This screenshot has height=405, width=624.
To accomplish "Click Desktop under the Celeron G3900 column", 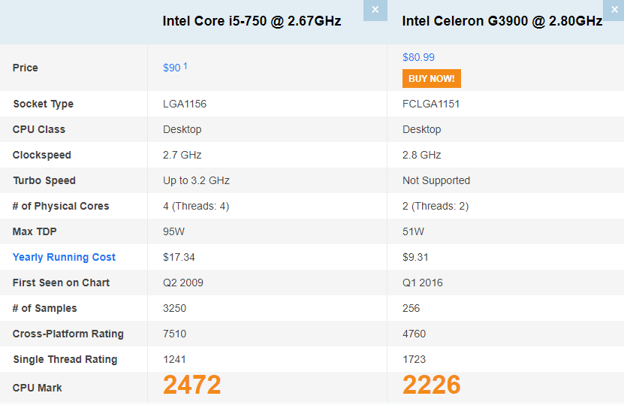I will point(422,129).
